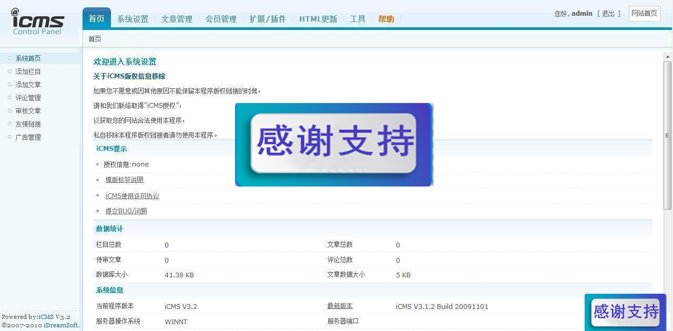Open 审核文章 in the sidebar

point(28,111)
